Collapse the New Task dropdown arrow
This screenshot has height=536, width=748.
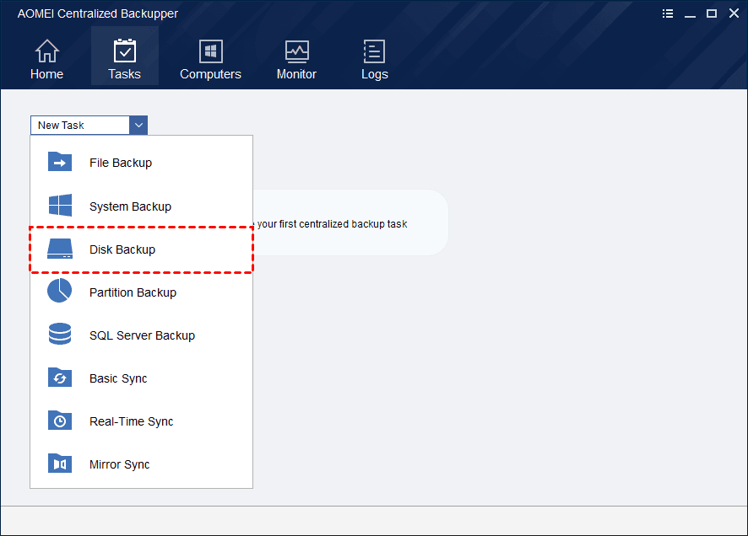(138, 126)
